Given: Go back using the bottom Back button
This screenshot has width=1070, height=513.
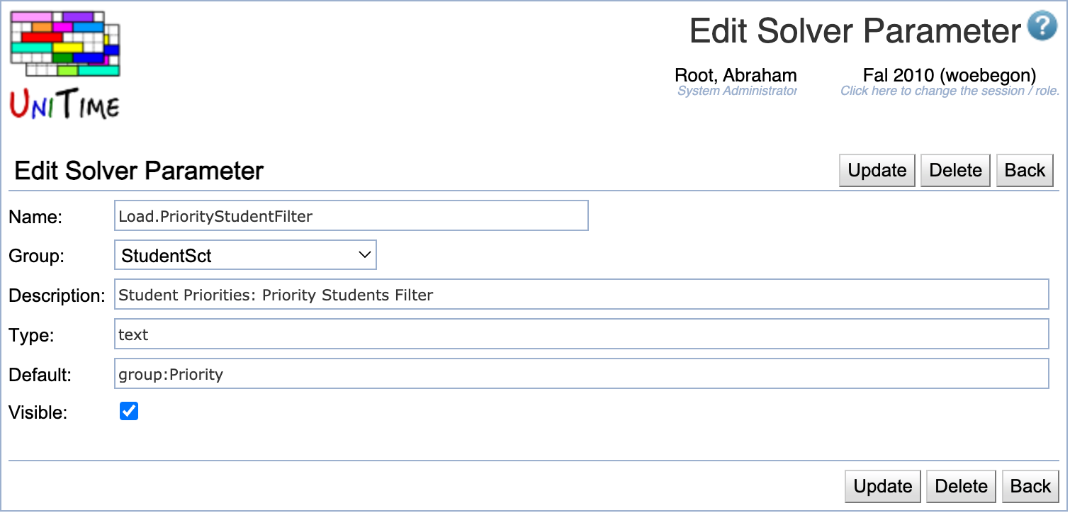Looking at the screenshot, I should (1030, 486).
